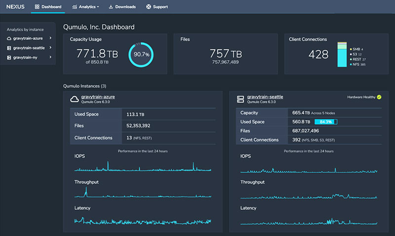Click the cloud icon beside gravytrain-azure in sidebar
The width and height of the screenshot is (395, 236).
pos(9,38)
